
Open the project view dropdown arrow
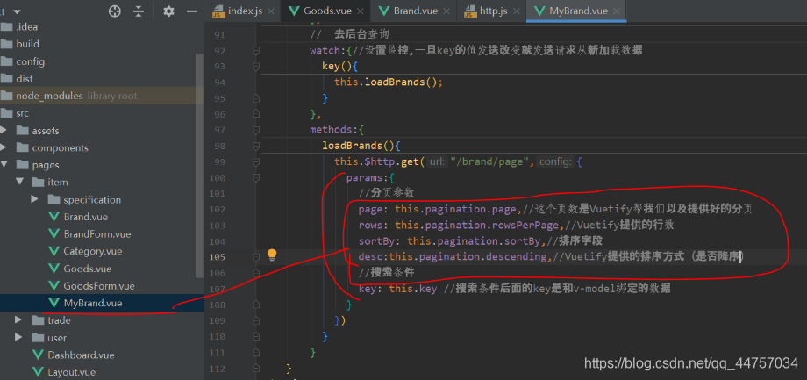(x=17, y=11)
